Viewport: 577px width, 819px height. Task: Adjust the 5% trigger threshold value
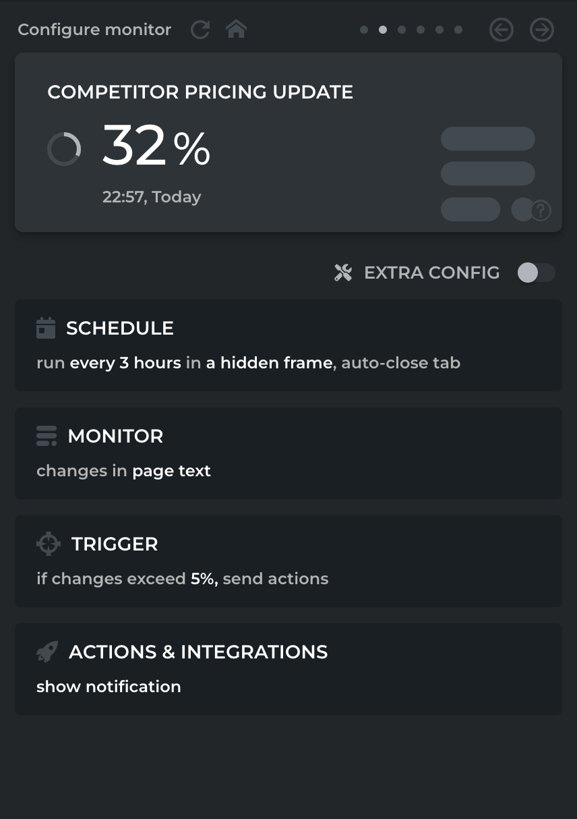[203, 579]
